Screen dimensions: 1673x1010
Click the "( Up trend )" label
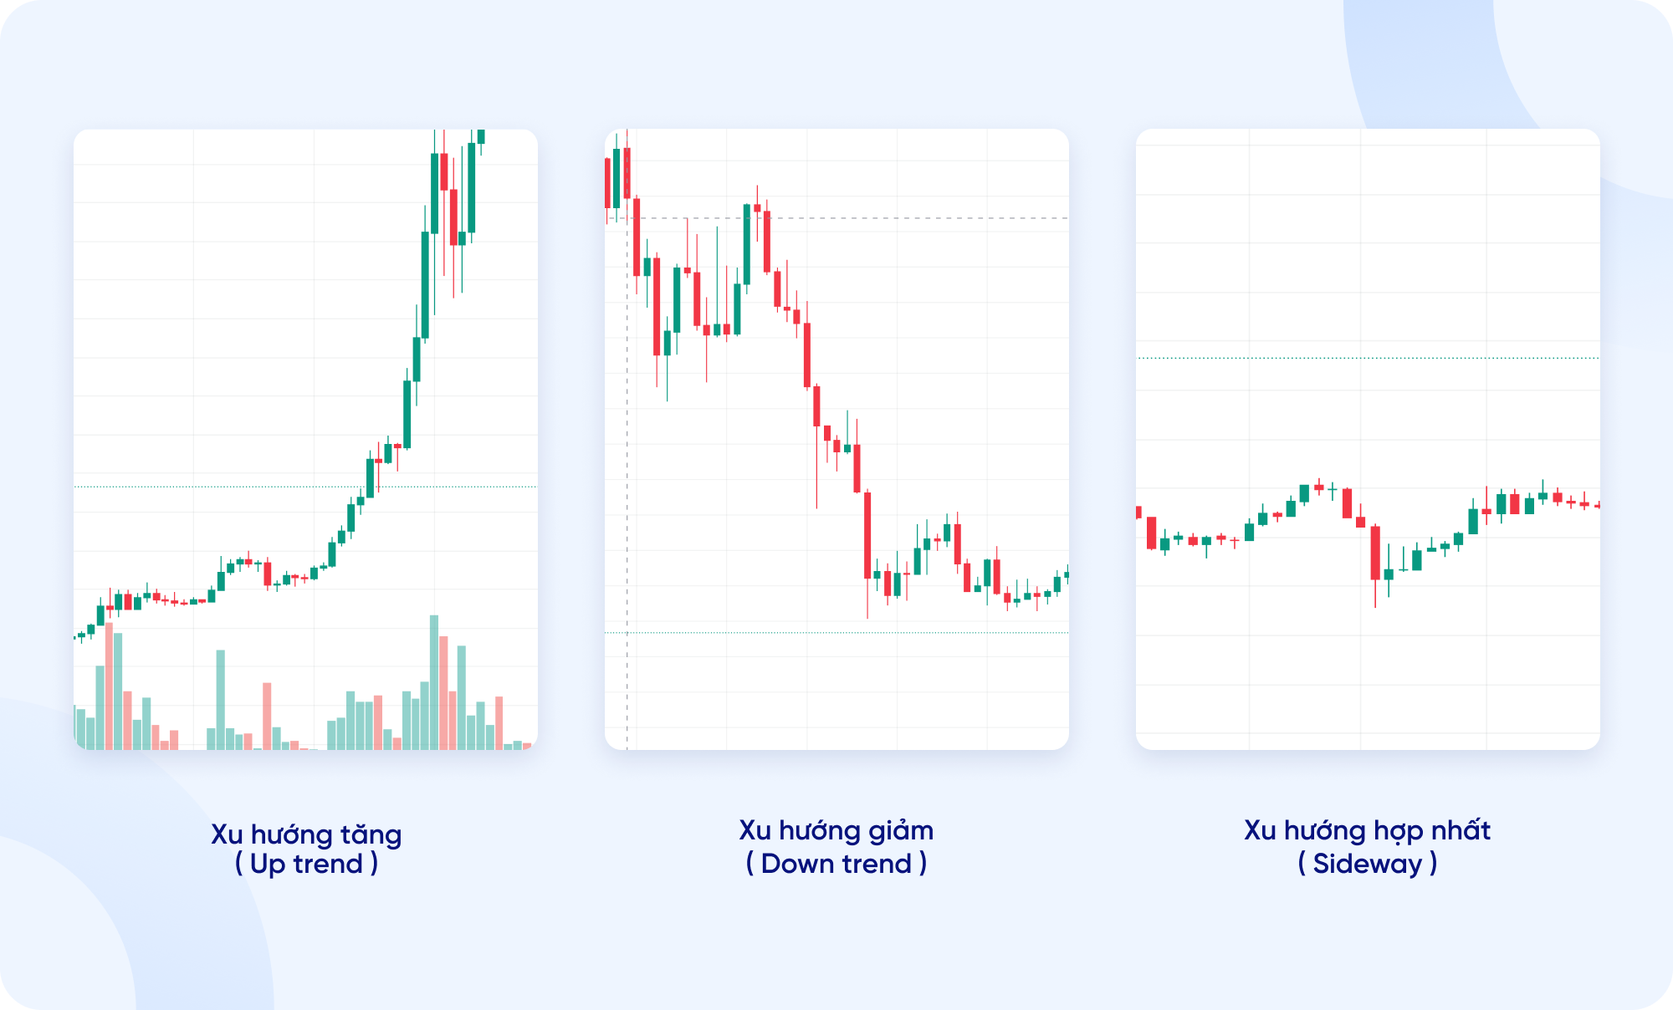point(306,864)
